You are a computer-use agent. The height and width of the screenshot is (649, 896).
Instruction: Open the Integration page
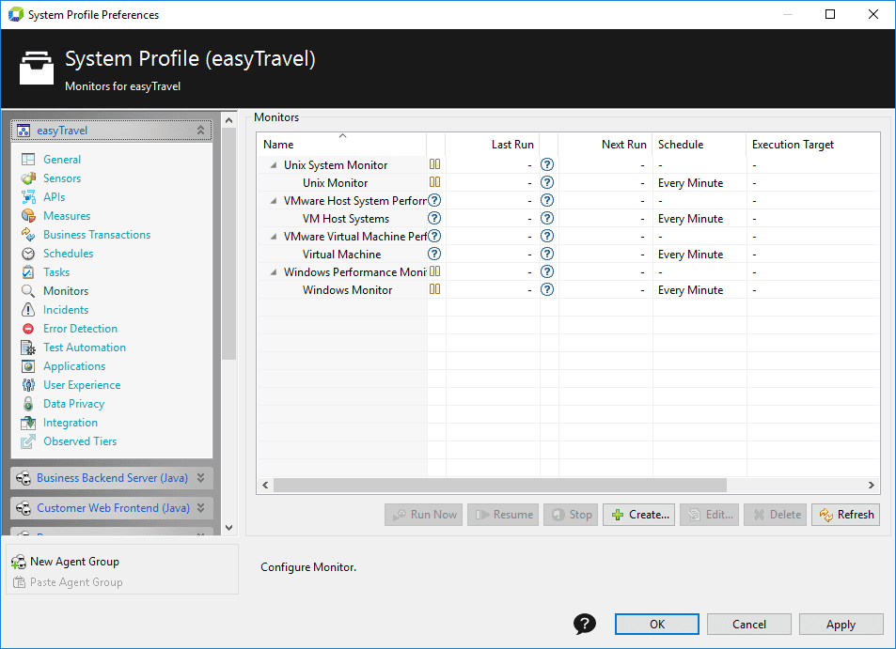(x=71, y=423)
